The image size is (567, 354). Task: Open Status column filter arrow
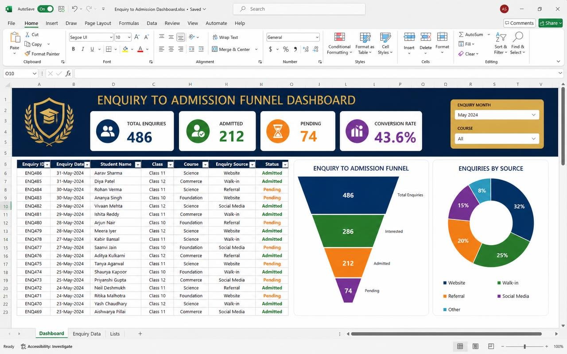[x=285, y=165]
